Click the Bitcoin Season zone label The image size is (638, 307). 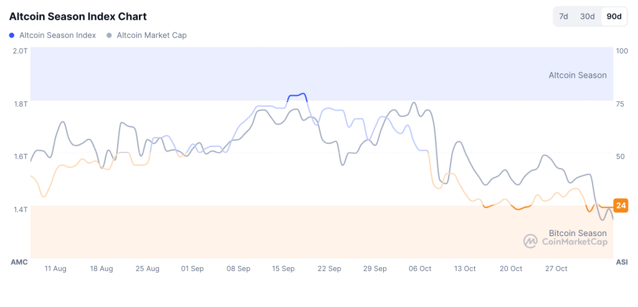578,233
